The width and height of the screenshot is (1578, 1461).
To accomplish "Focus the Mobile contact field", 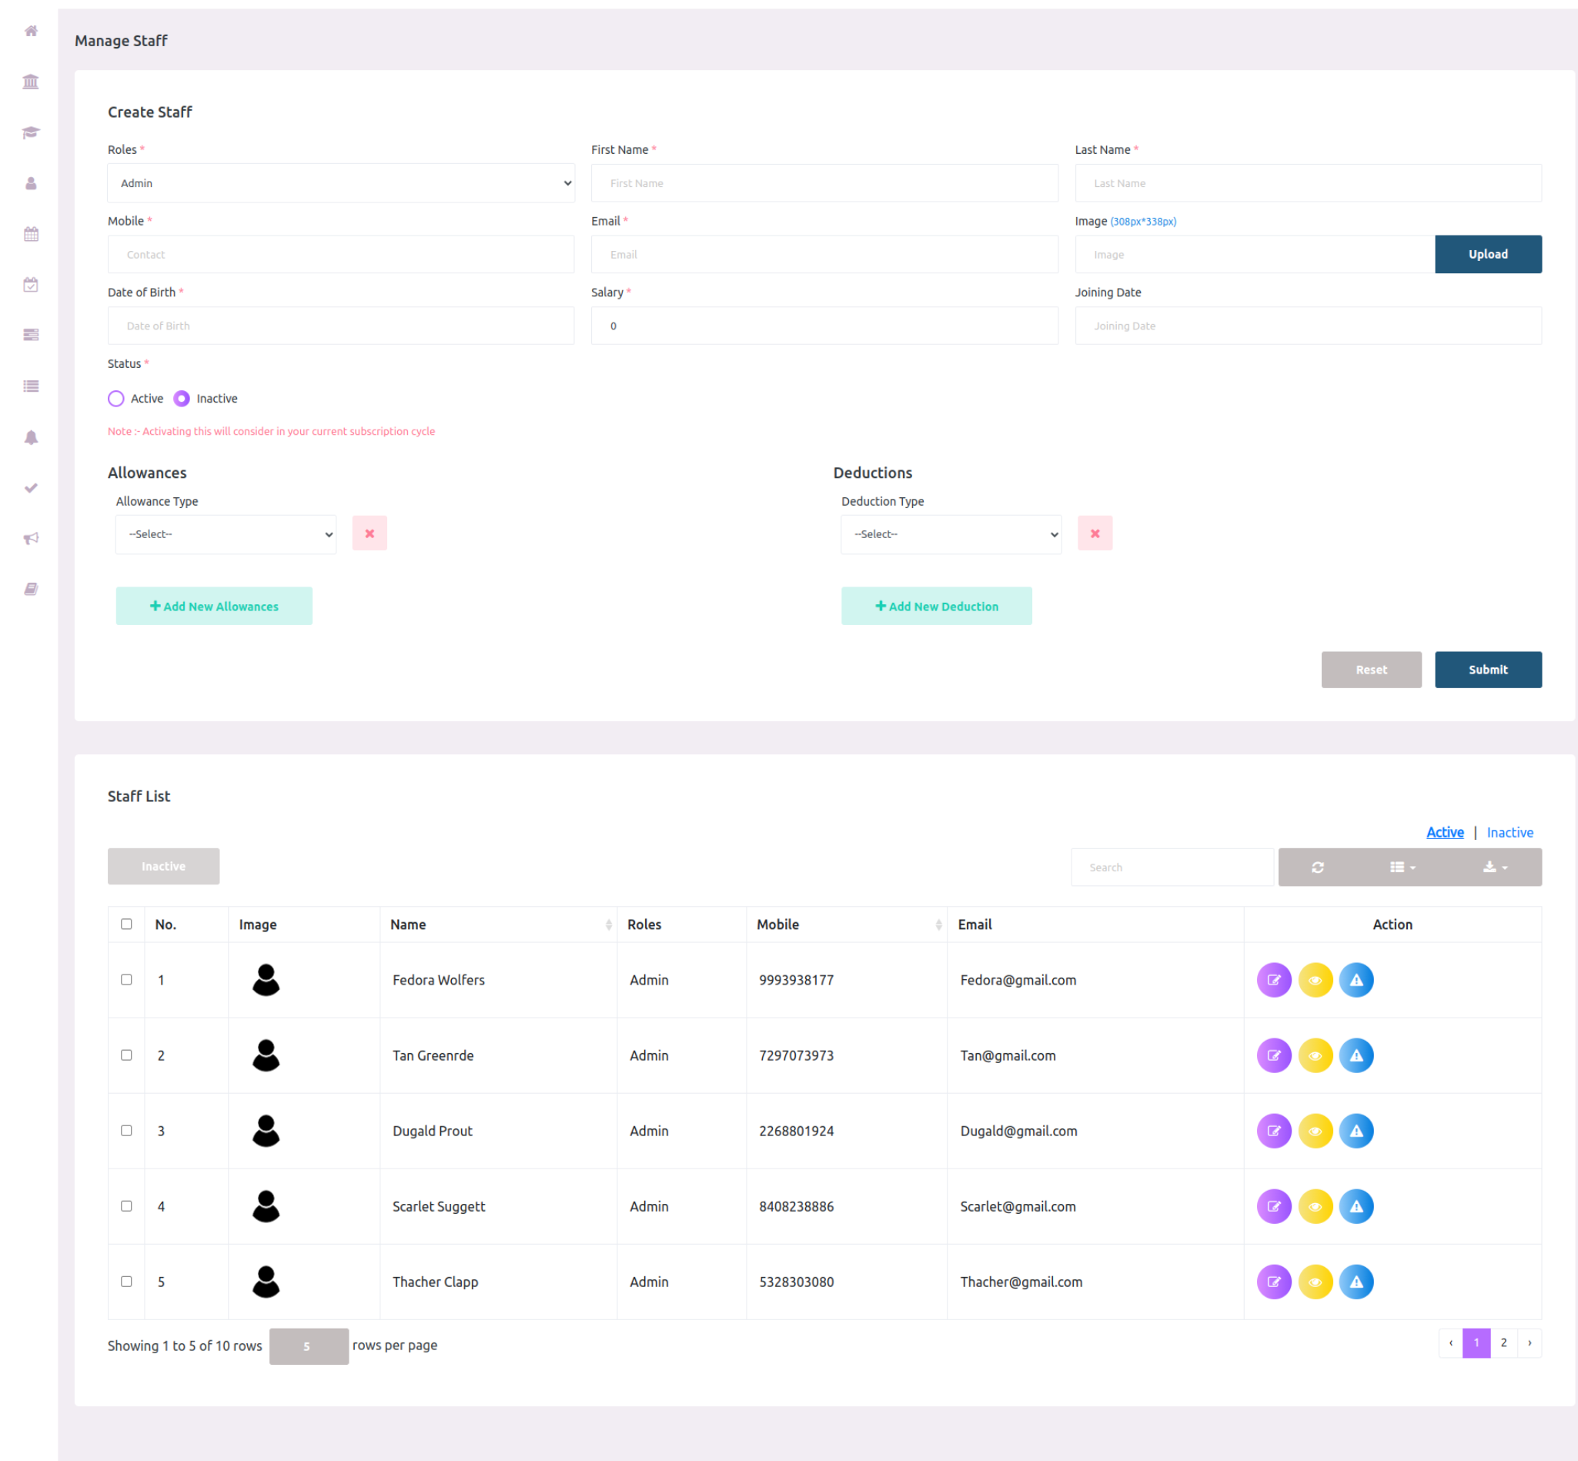I will pyautogui.click(x=341, y=255).
